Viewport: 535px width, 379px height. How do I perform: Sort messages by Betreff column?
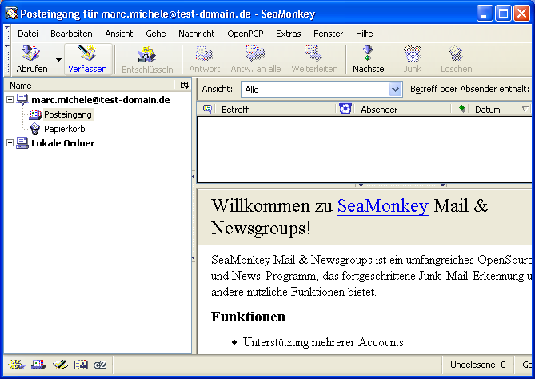pos(276,110)
